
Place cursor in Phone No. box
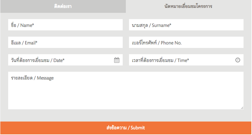click(186, 42)
